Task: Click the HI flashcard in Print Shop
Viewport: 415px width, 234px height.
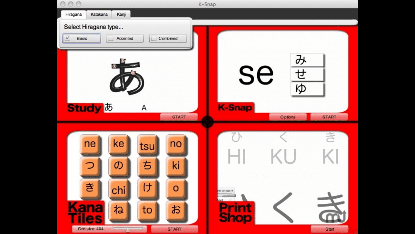Action: pyautogui.click(x=236, y=156)
